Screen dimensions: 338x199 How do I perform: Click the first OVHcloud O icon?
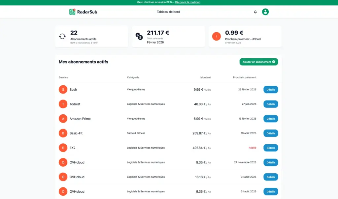coord(63,162)
